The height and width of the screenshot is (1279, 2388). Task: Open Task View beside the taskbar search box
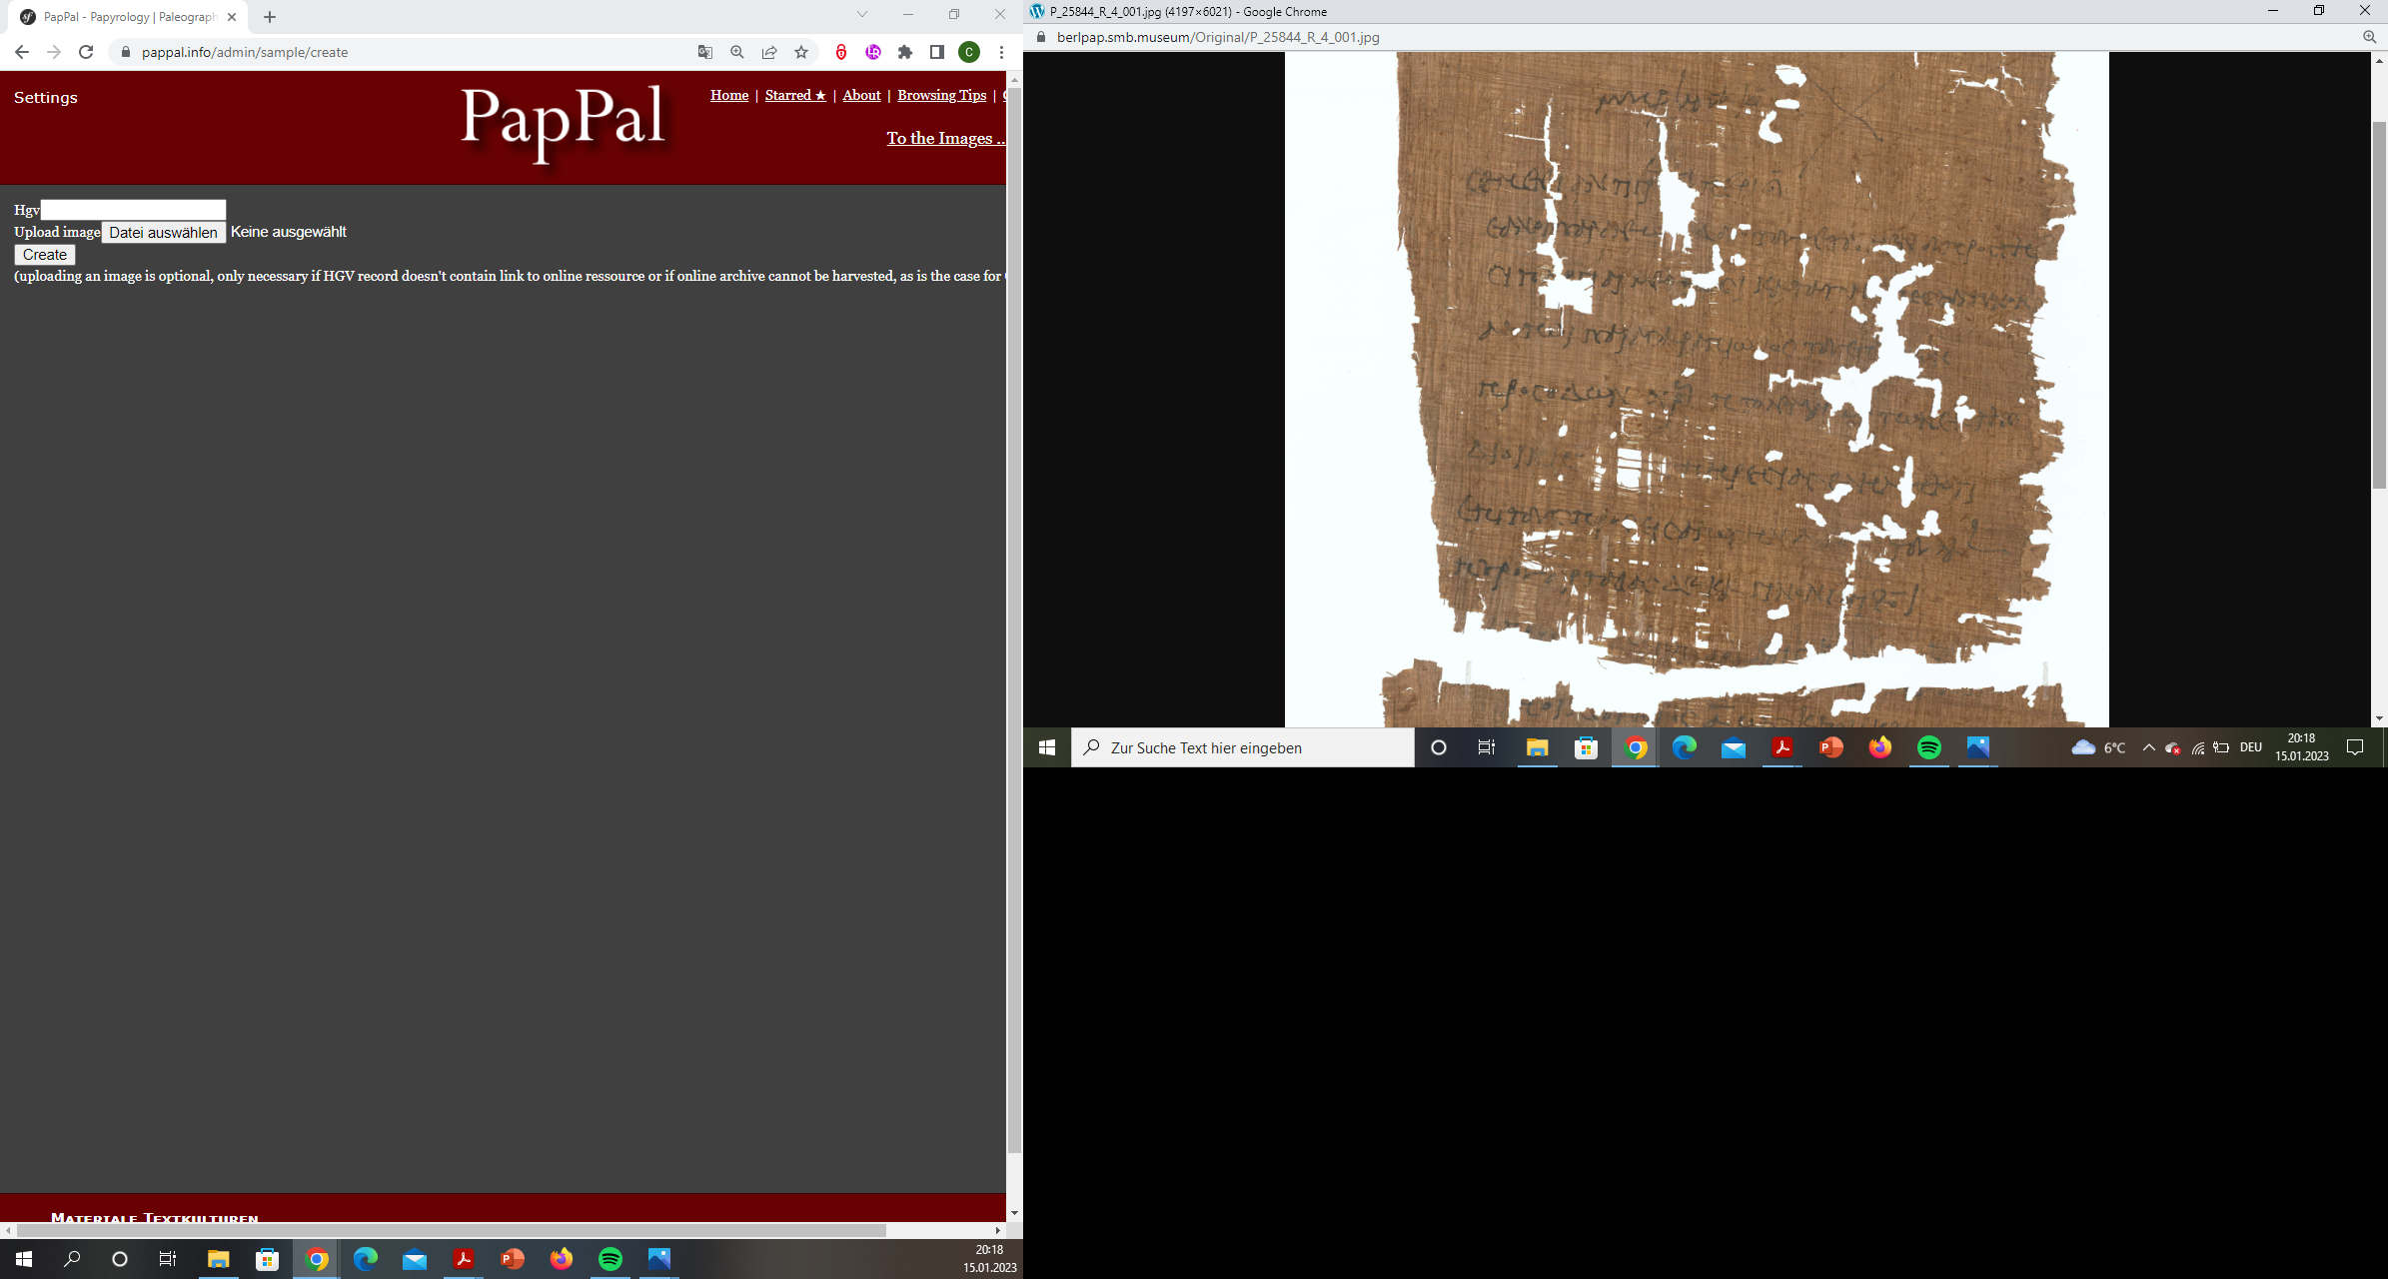(1487, 747)
